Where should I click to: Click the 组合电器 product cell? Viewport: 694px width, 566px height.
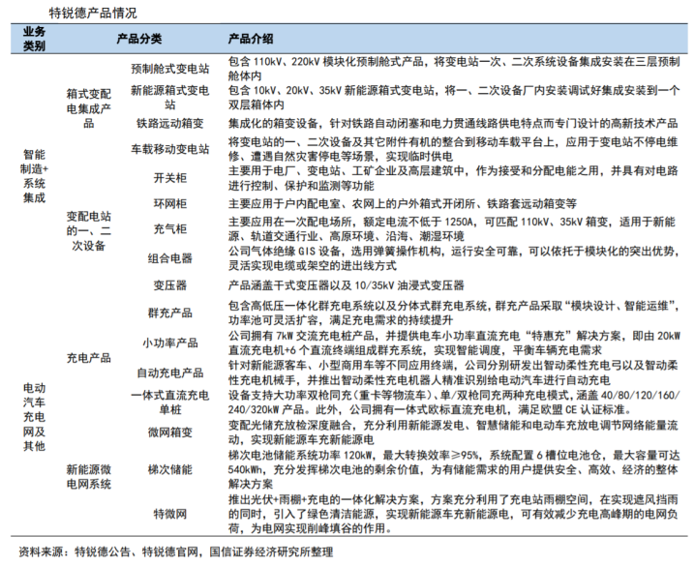click(169, 258)
